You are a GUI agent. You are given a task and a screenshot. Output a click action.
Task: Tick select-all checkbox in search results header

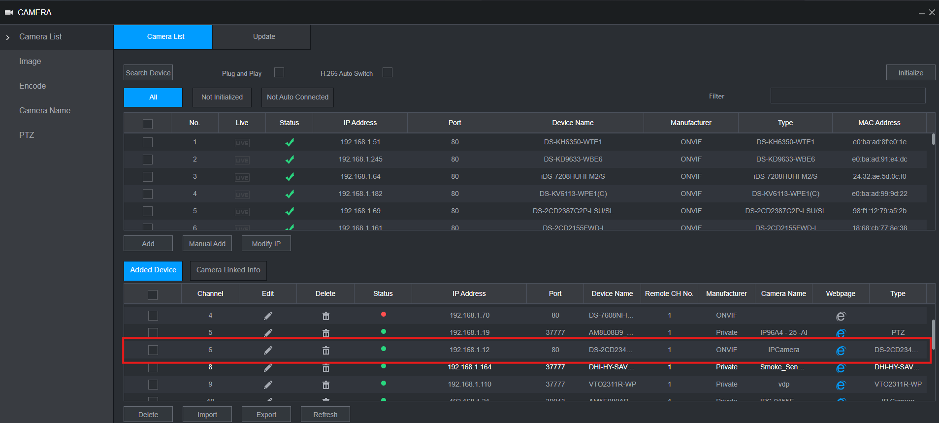[x=148, y=124]
